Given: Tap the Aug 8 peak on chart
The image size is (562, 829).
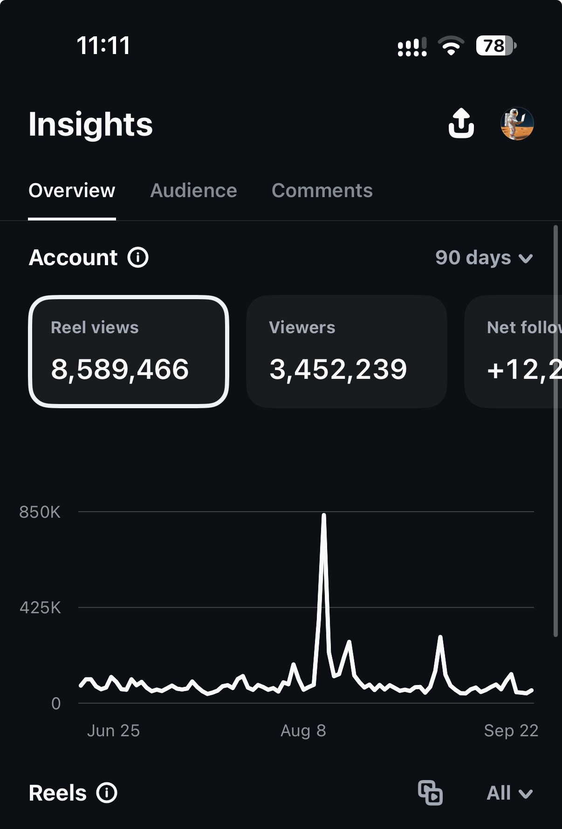Looking at the screenshot, I should click(323, 515).
